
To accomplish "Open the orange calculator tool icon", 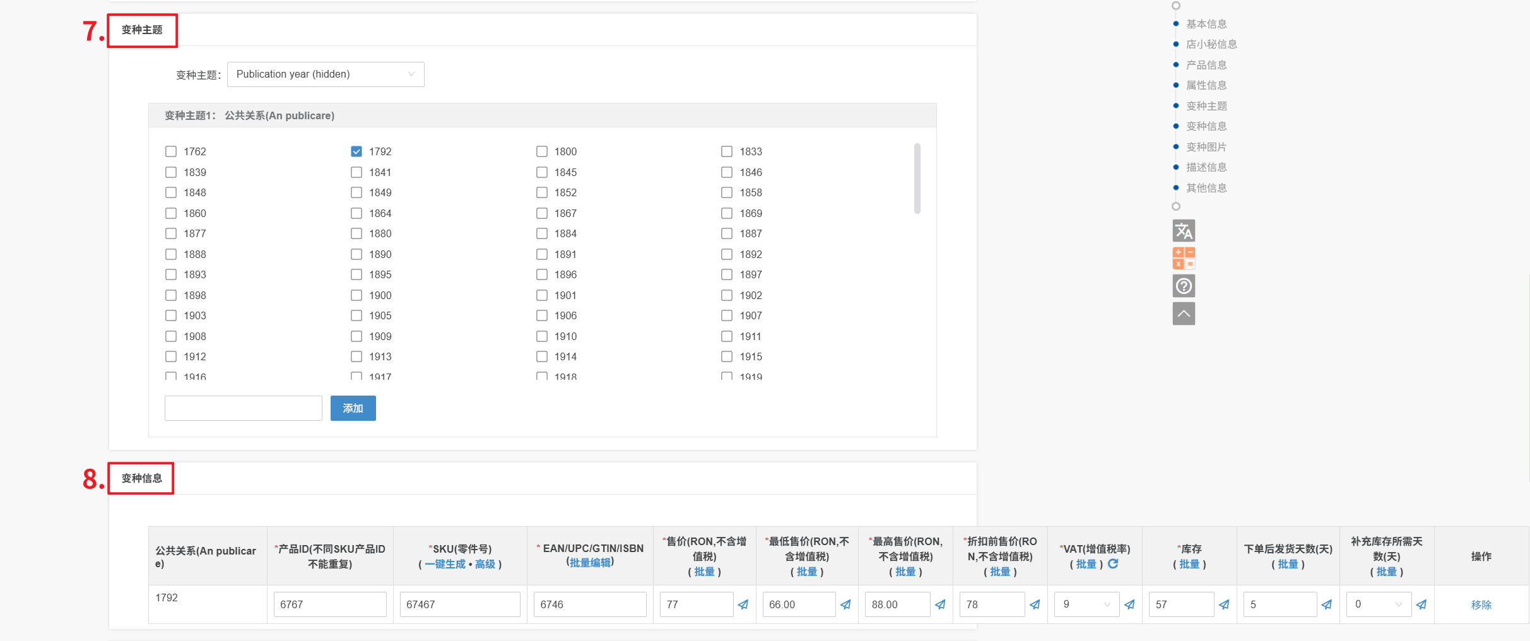I will 1184,258.
